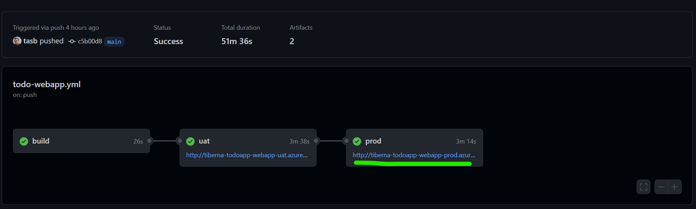
Task: Click the connector dot left of prod
Action: tap(346, 141)
